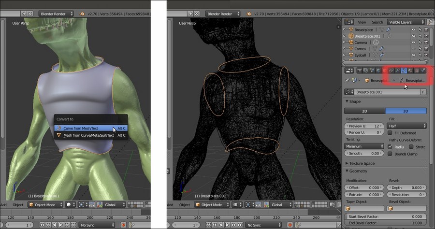The image size is (435, 229).
Task: Select the Curve data tab icon
Action: (404, 71)
